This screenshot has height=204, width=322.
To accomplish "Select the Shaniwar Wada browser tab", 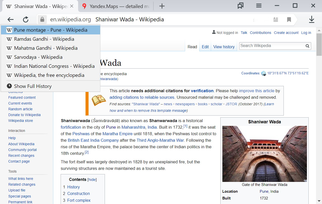I will pyautogui.click(x=40, y=6).
